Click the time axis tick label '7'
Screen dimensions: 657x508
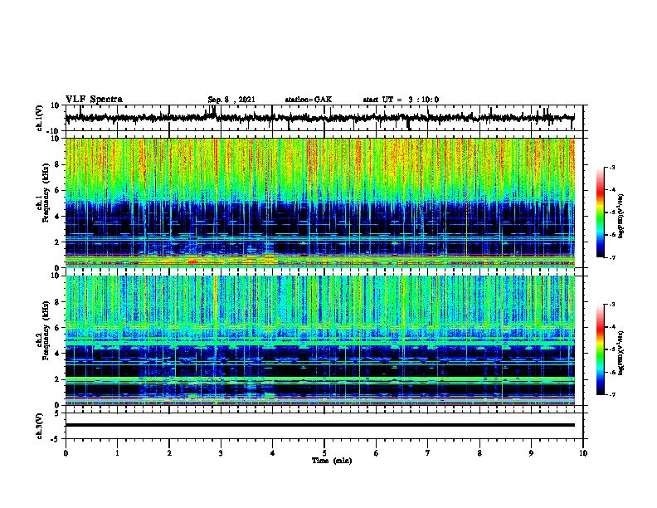coord(428,453)
